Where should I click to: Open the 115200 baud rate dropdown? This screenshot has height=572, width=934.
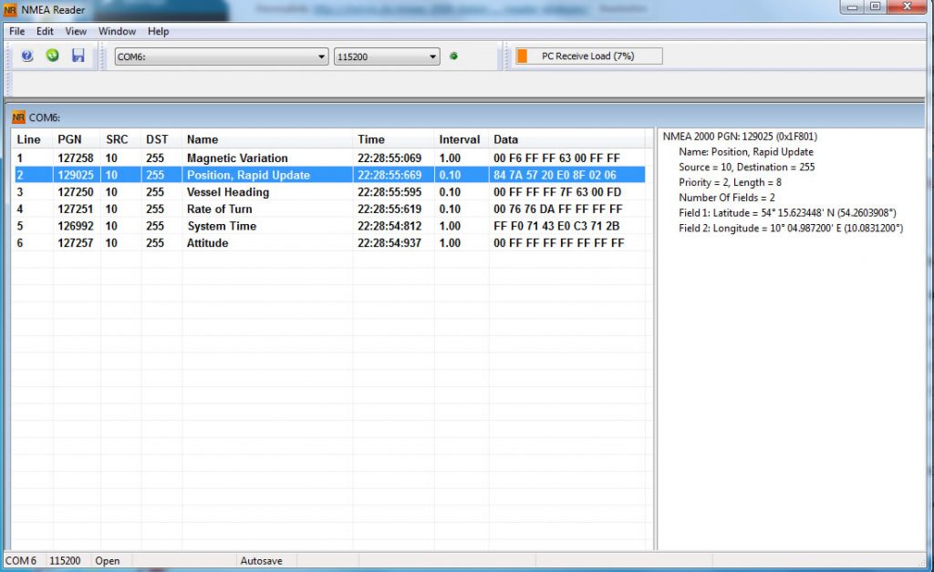click(387, 56)
